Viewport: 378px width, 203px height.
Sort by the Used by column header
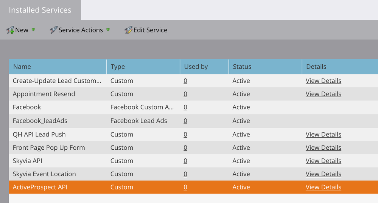coord(196,67)
